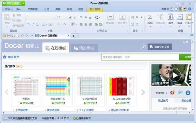
Task: Add a new document tab with plus button
Action: 73,36
